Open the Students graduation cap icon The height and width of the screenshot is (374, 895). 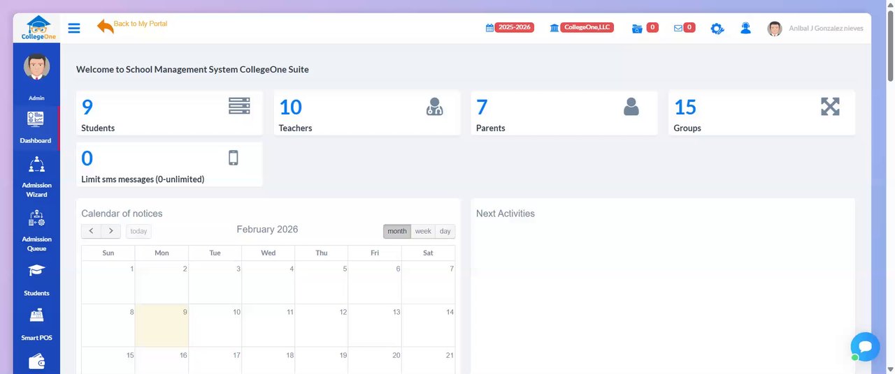click(x=36, y=271)
